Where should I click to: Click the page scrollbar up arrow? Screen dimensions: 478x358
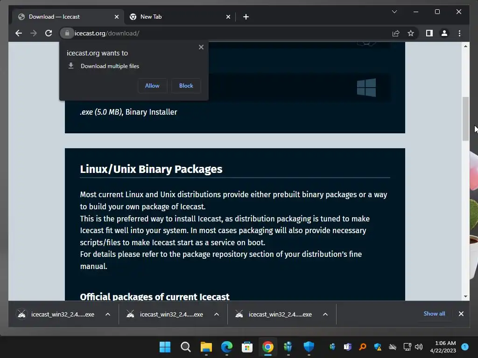click(465, 46)
